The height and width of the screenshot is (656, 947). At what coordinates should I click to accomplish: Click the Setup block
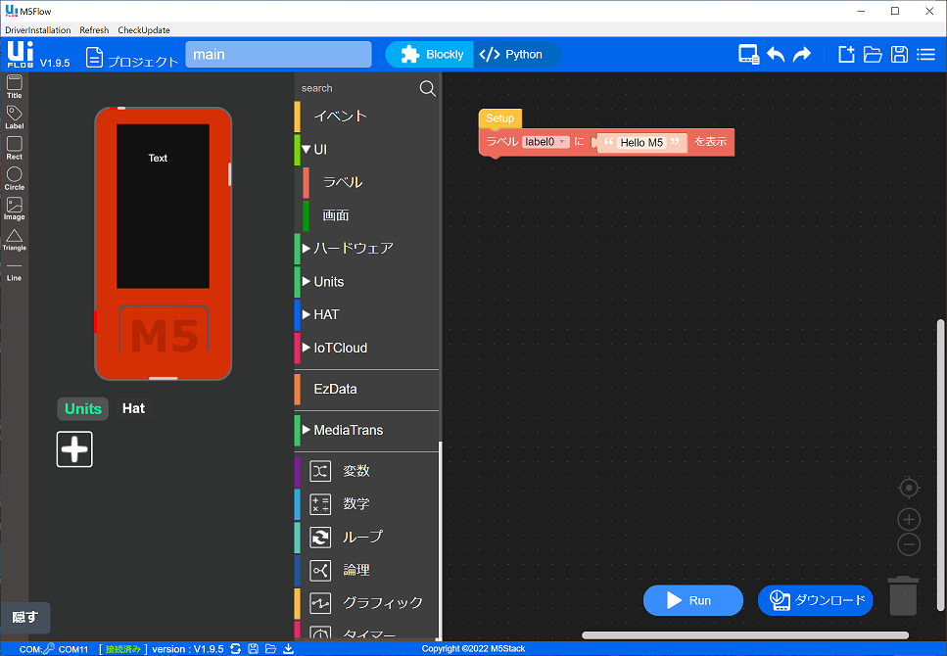click(500, 118)
